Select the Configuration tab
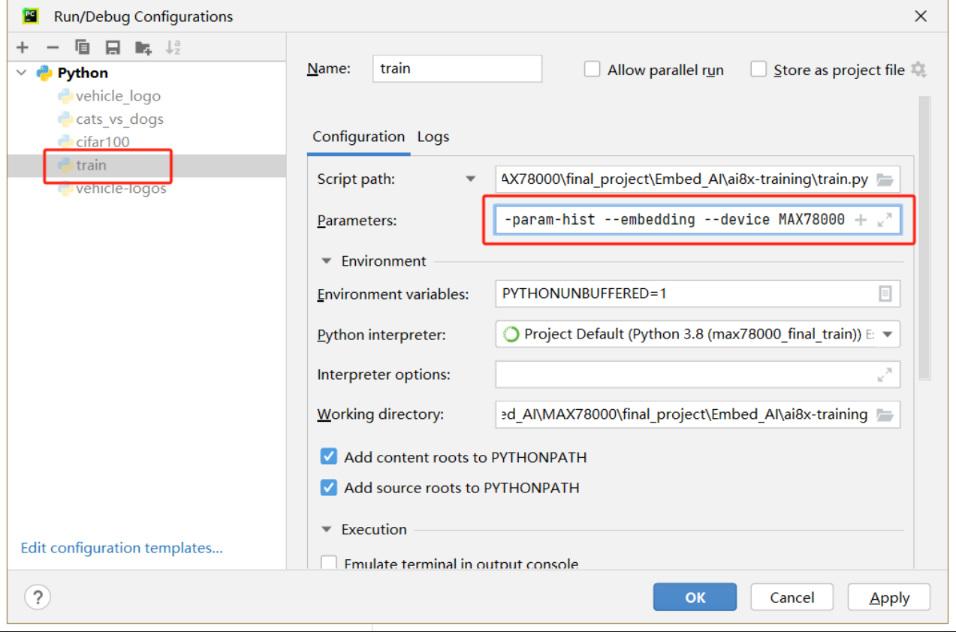The height and width of the screenshot is (632, 956). click(358, 137)
